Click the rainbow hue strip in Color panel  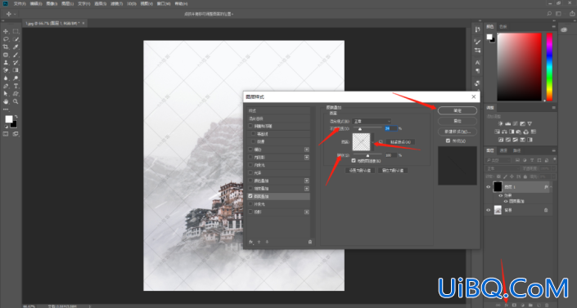[549, 66]
